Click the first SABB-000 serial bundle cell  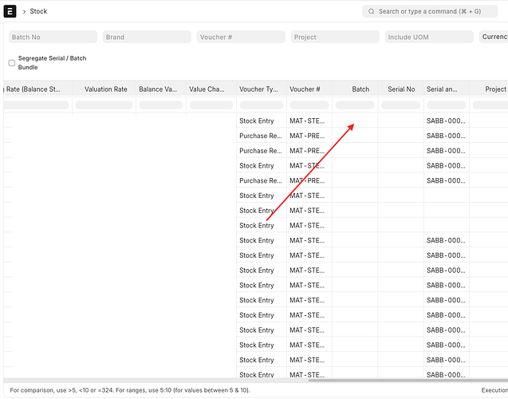click(445, 121)
